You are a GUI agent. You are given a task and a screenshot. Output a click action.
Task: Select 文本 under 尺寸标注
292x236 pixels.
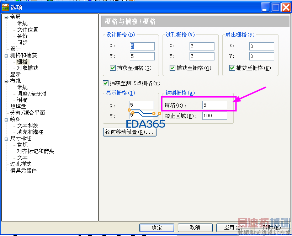pos(22,157)
